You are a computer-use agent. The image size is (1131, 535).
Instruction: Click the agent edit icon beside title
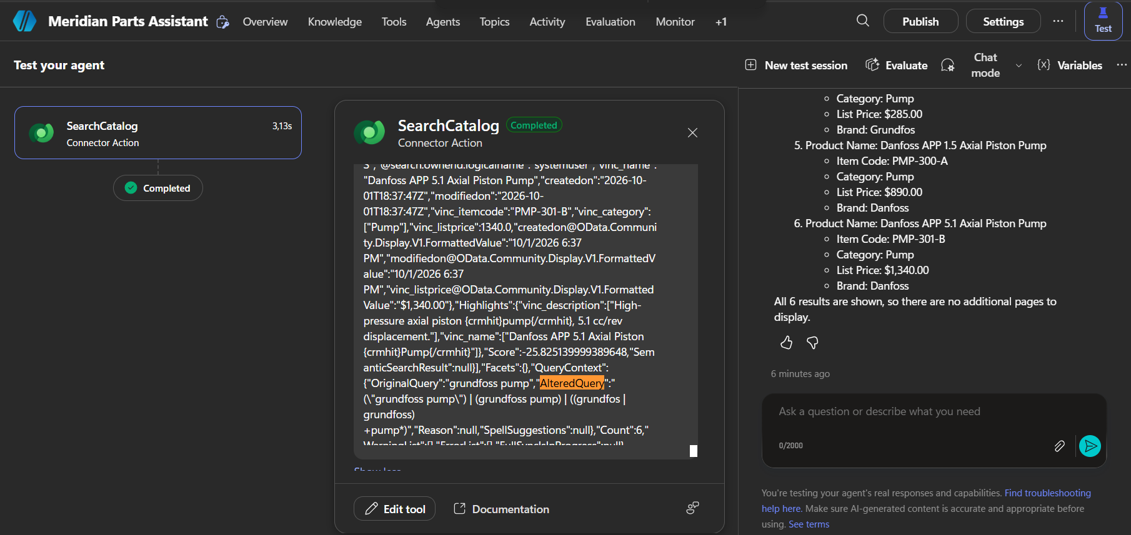point(222,22)
